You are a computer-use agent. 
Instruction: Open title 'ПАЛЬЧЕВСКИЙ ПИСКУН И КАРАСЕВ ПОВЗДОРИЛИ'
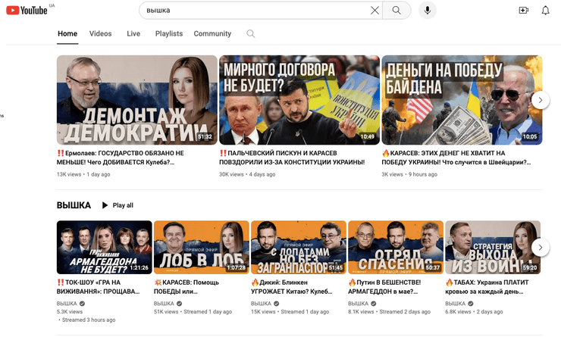292,158
